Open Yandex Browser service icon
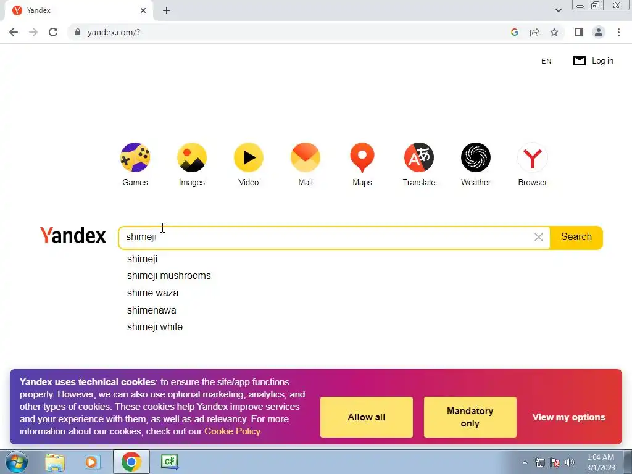 click(x=533, y=157)
